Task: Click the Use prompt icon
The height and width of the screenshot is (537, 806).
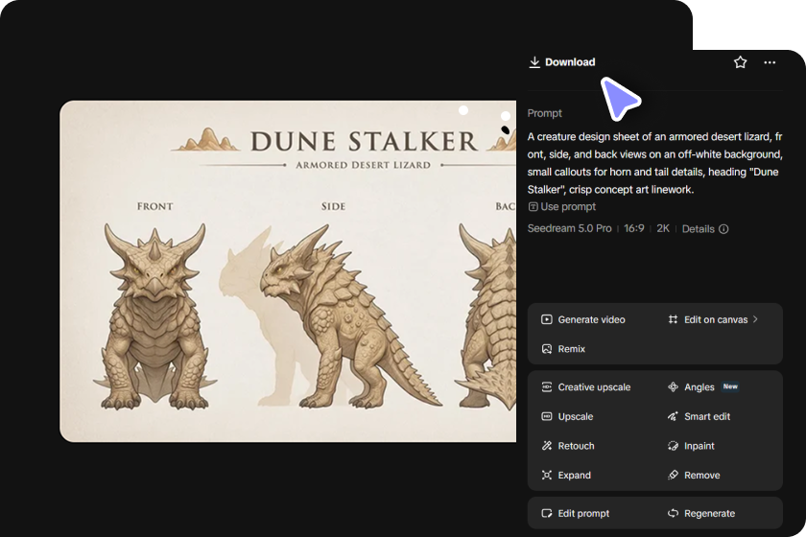Action: [x=533, y=206]
